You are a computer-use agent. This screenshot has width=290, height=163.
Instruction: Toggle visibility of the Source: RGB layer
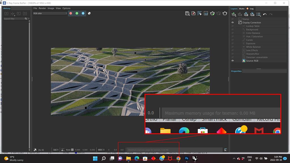pos(233,61)
